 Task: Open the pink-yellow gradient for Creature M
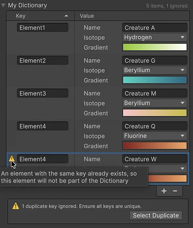click(x=155, y=113)
